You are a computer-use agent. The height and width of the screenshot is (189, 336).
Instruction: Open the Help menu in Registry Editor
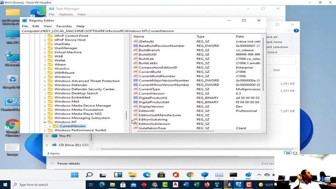80,26
